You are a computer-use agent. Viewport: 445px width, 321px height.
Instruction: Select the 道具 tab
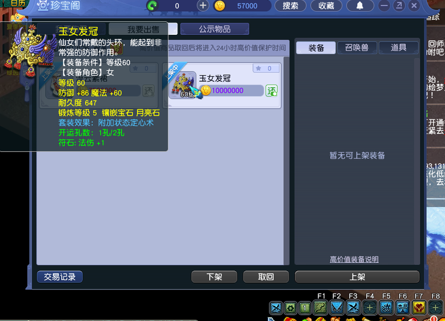pyautogui.click(x=398, y=48)
